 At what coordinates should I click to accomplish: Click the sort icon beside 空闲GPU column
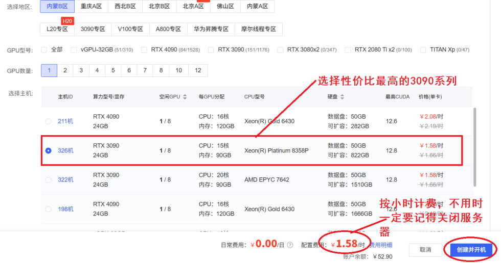coord(185,97)
